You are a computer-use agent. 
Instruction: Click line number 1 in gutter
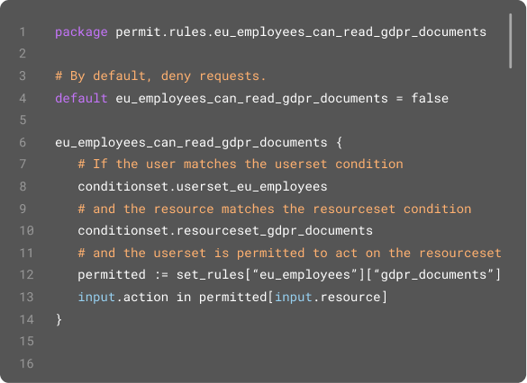pyautogui.click(x=23, y=31)
